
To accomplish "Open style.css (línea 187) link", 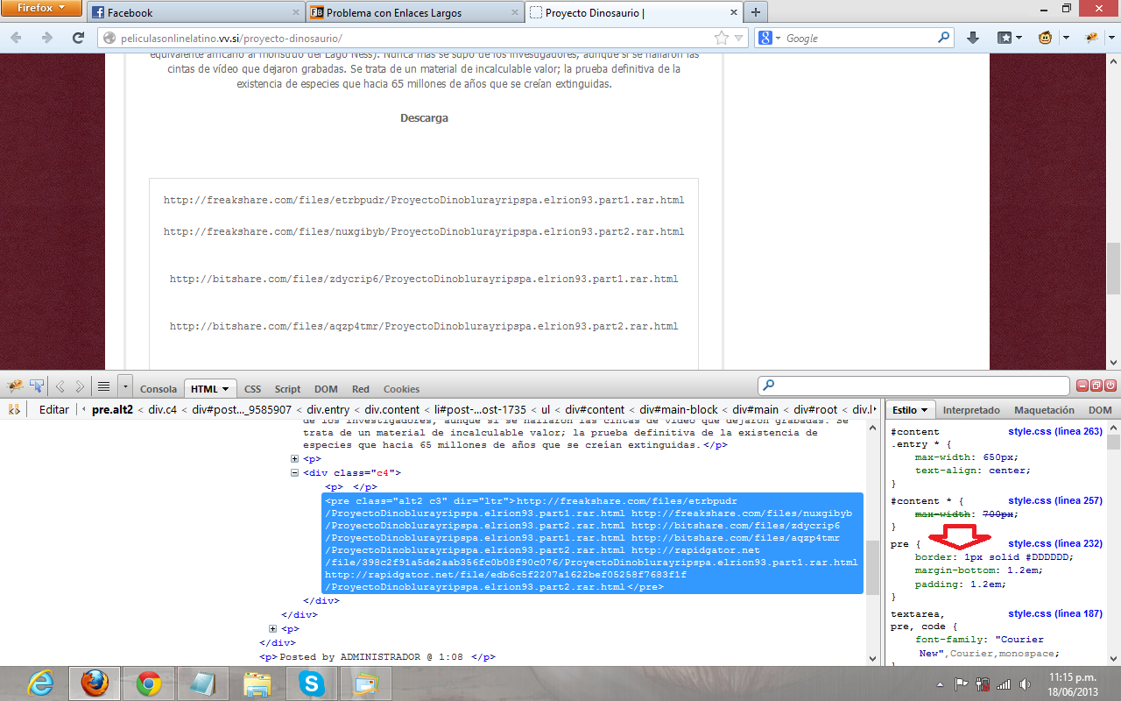I will (x=1055, y=613).
